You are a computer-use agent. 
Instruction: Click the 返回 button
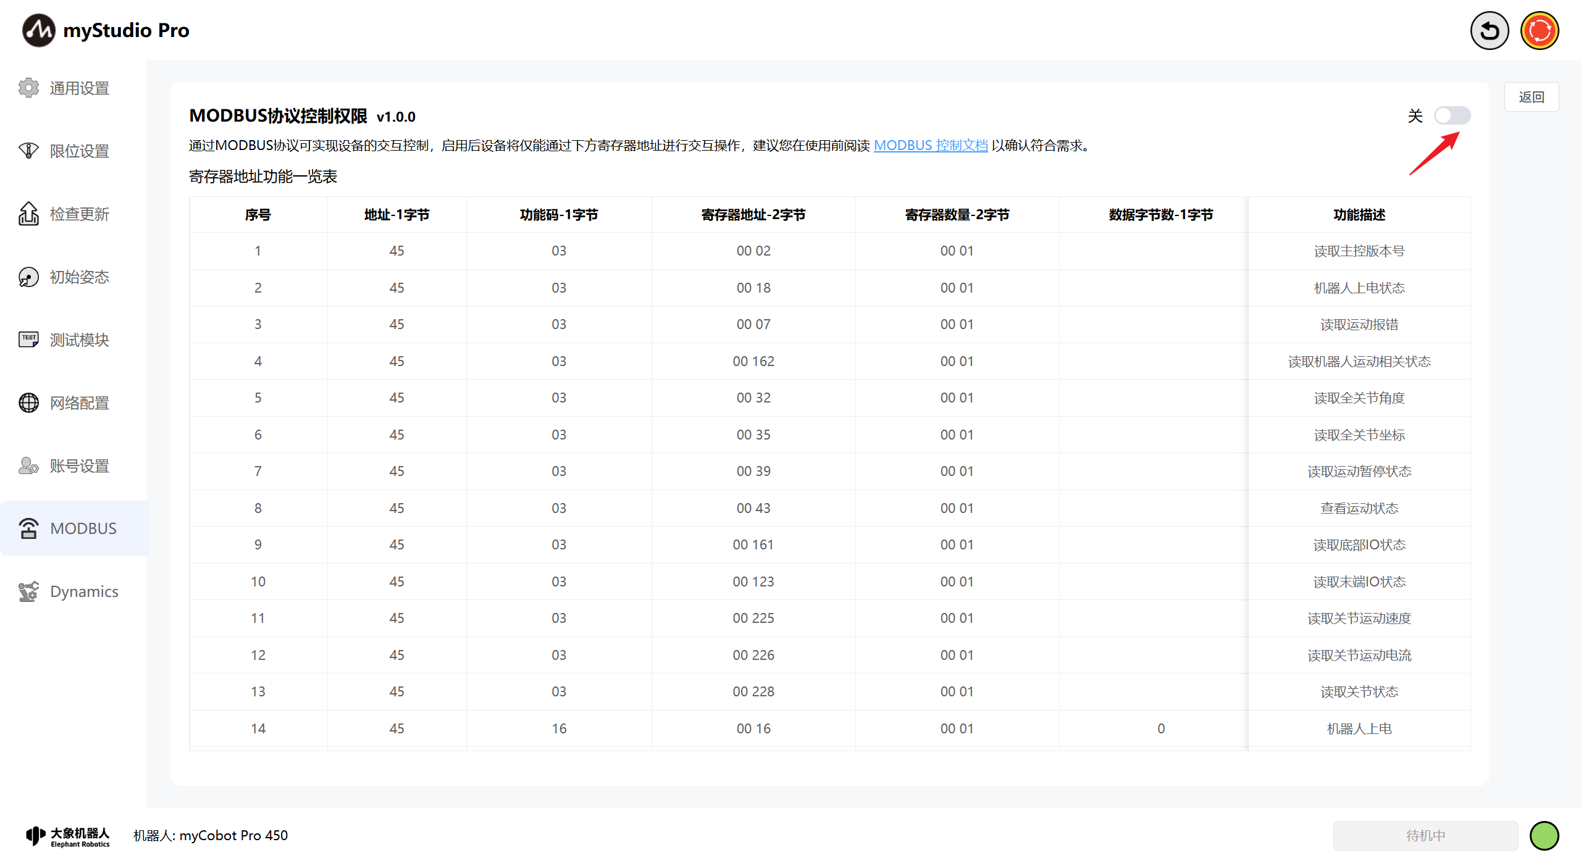tap(1531, 97)
